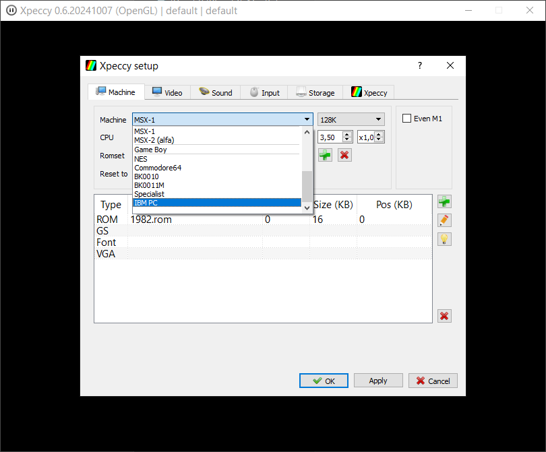Image resolution: width=546 pixels, height=452 pixels.
Task: Increase CPU frequency 3,50 with up arrow
Action: tap(347, 134)
